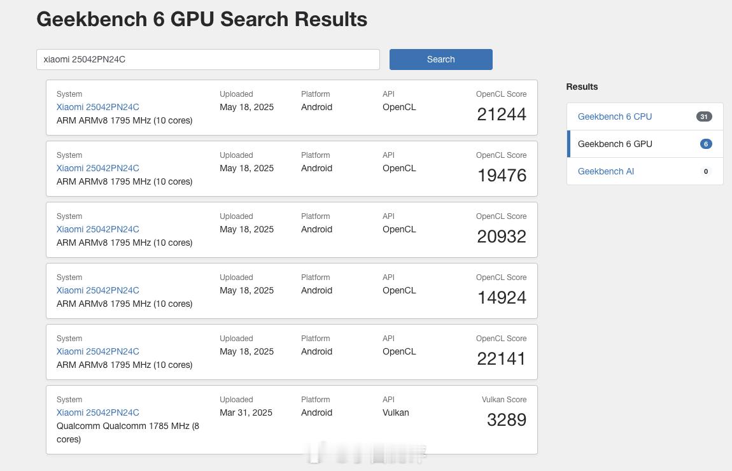
Task: Open Xiaomi 25042PN24C result scoring 19476
Action: 97,168
